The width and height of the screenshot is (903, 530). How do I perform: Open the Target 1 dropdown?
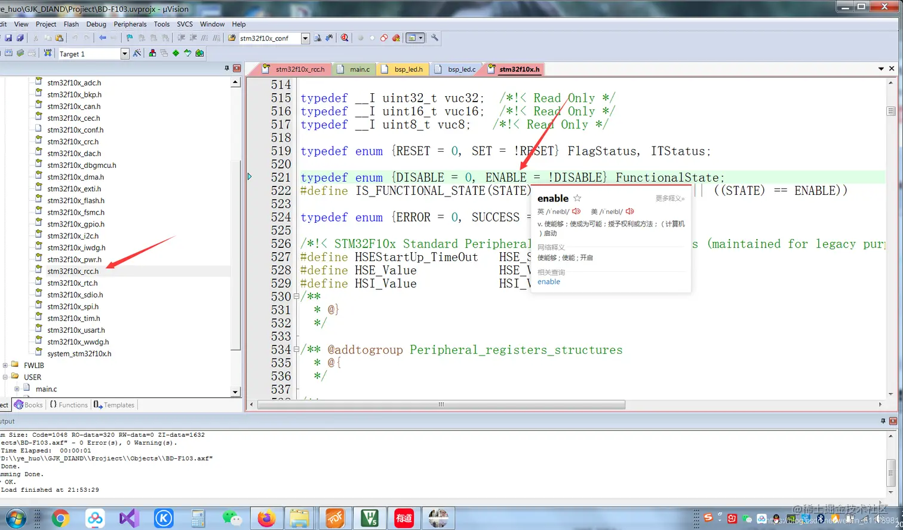coord(125,54)
